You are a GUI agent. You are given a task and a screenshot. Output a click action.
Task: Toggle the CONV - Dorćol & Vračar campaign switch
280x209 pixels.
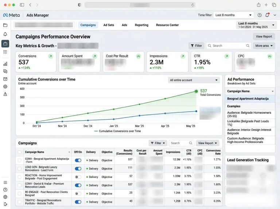[78, 185]
